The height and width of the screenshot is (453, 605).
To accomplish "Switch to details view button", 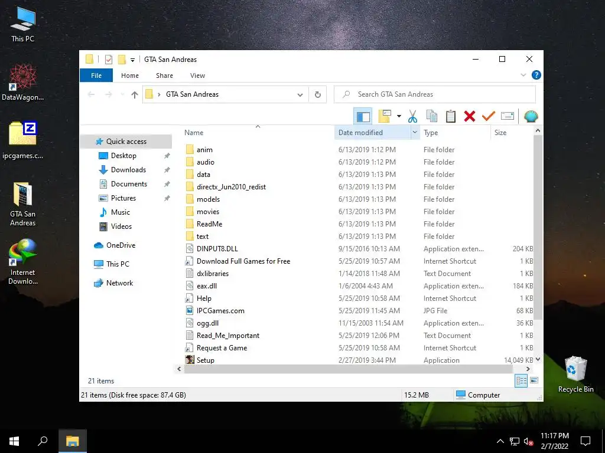I will point(521,381).
